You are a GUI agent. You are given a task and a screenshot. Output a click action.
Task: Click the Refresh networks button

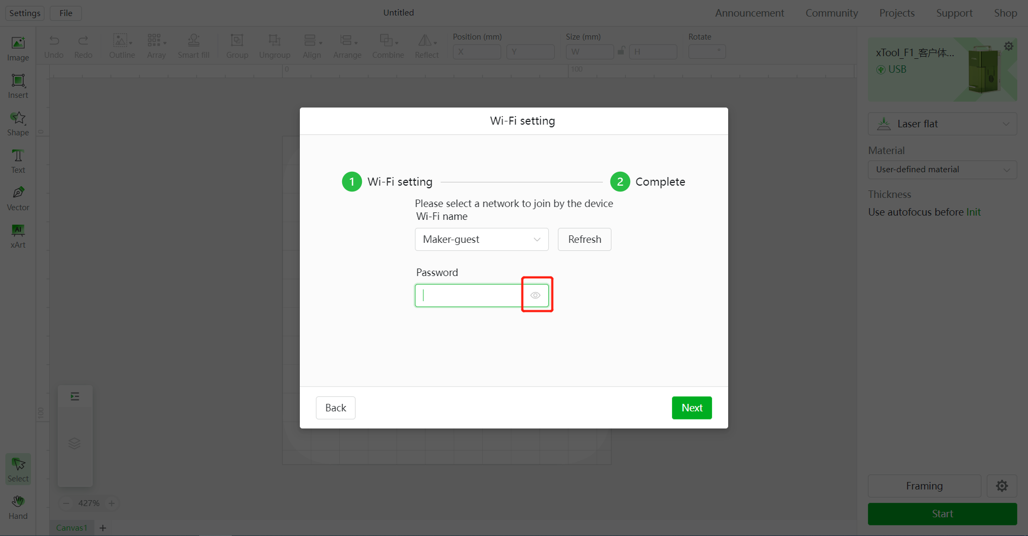(x=584, y=239)
